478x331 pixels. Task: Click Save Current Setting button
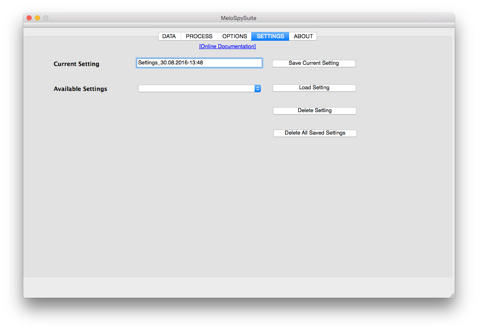(314, 63)
